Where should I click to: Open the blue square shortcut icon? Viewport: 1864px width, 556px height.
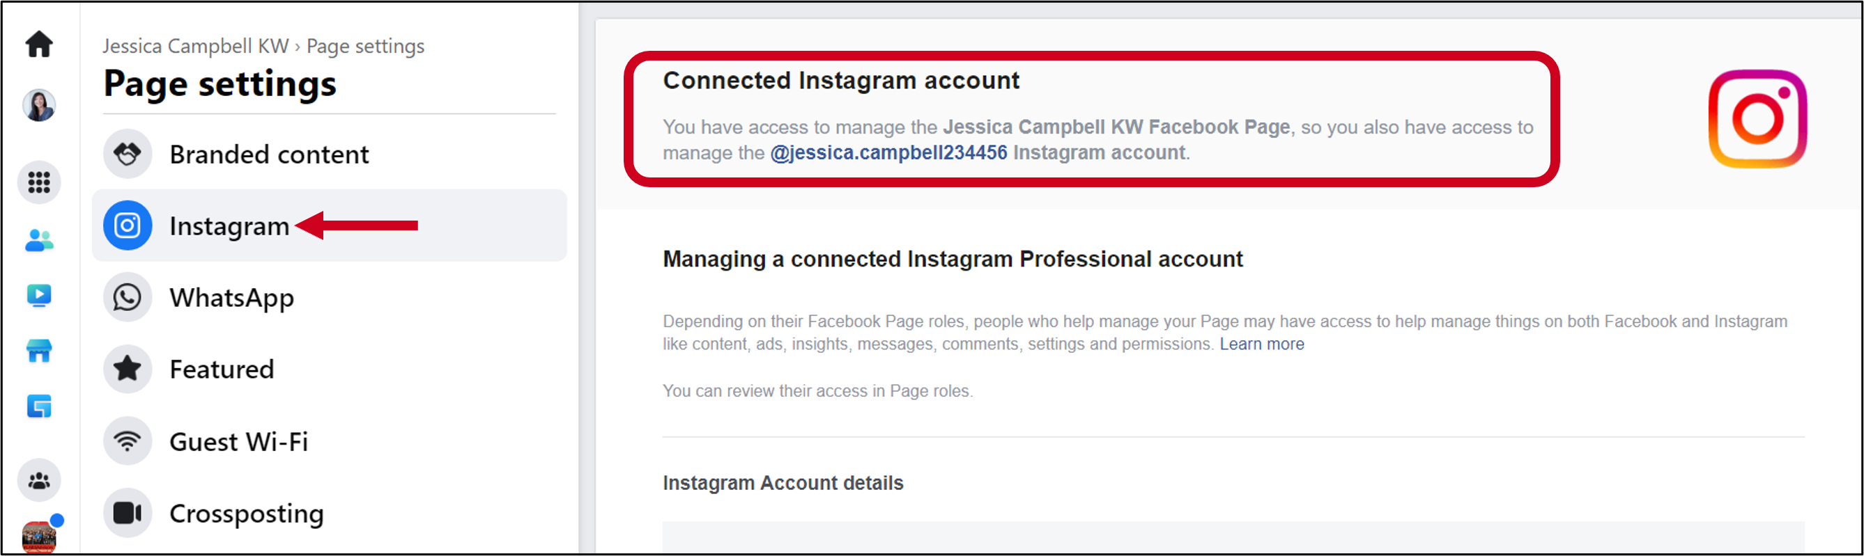[39, 407]
